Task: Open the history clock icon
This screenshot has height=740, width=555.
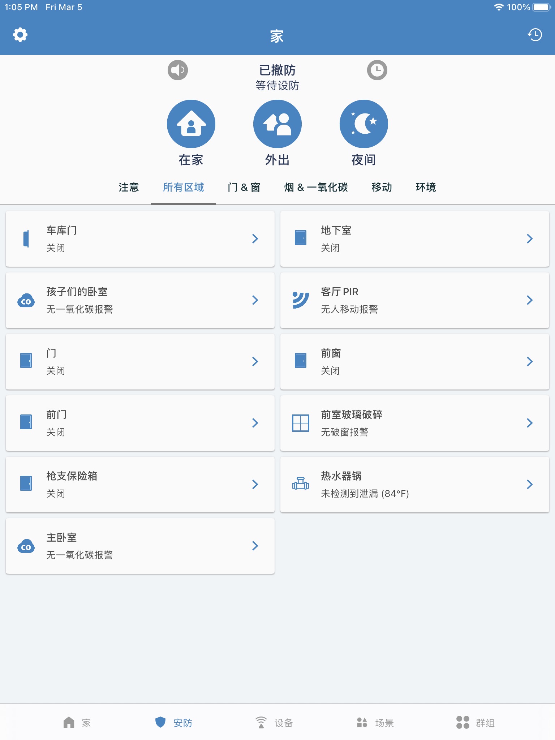Action: [535, 35]
